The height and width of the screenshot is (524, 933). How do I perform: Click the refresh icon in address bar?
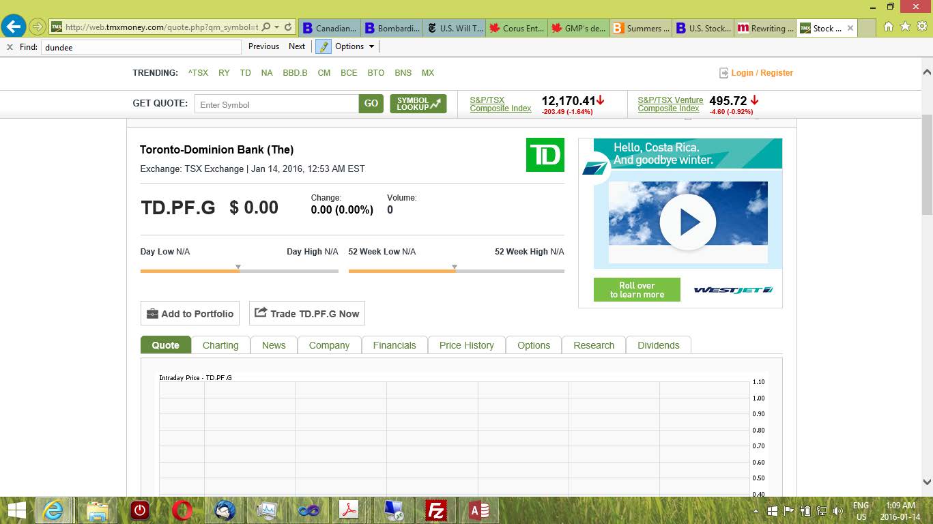288,27
